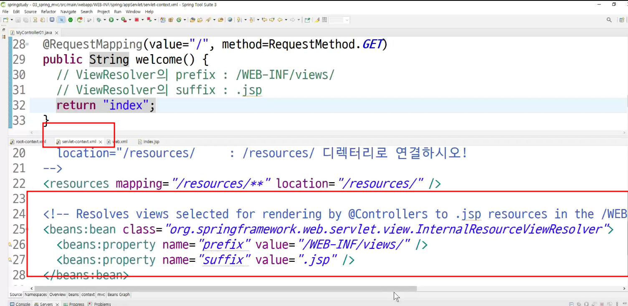This screenshot has height=306, width=628.
Task: Click the Open Perspective icon at top right
Action: (622, 20)
